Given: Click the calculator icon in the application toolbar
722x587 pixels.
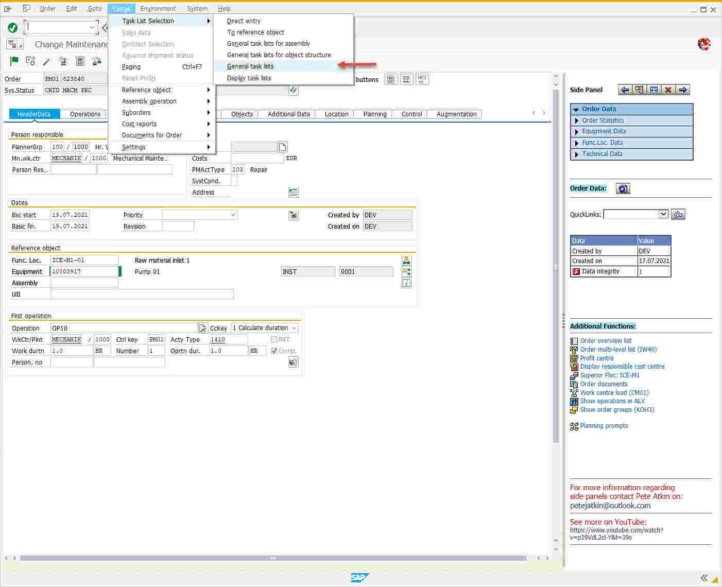Looking at the screenshot, I should [80, 60].
